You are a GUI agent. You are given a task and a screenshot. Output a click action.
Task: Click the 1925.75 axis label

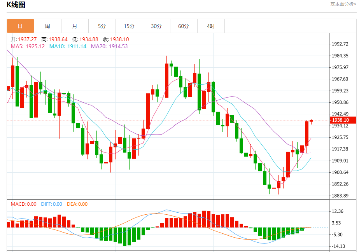[340, 137]
